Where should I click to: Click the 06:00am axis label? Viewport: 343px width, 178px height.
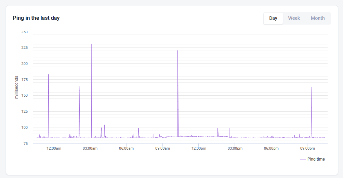pyautogui.click(x=126, y=148)
